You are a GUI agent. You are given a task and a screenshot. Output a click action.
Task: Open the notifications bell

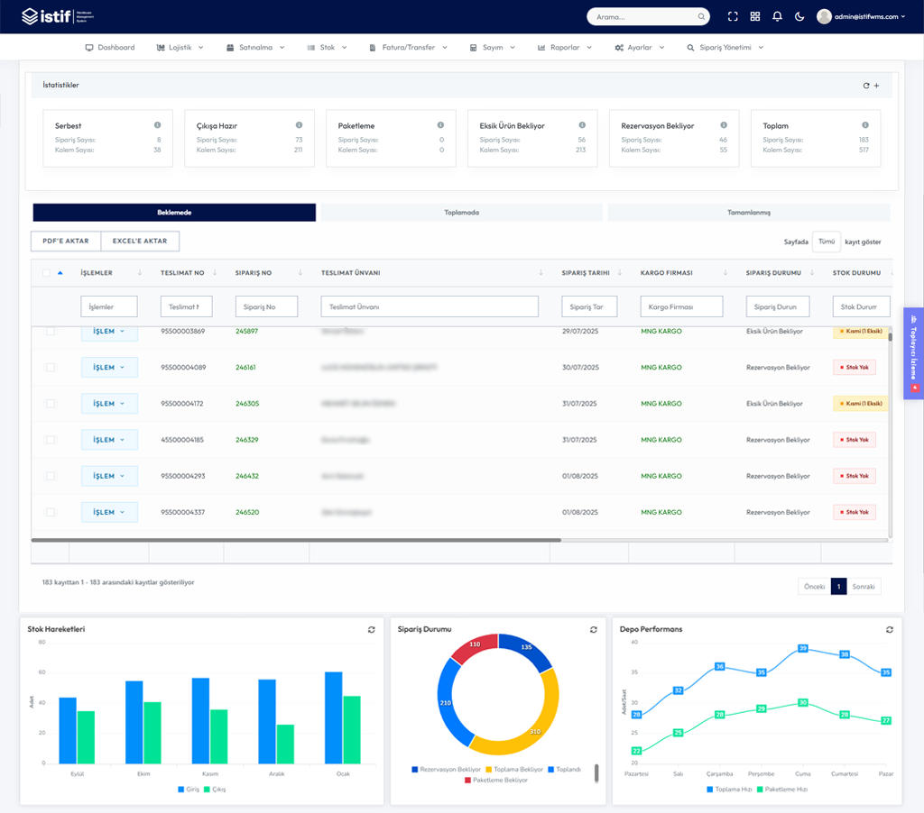[777, 16]
